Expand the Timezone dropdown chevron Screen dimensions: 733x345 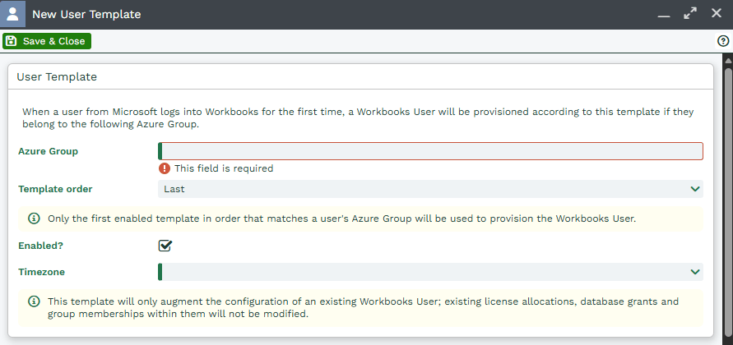coord(695,272)
